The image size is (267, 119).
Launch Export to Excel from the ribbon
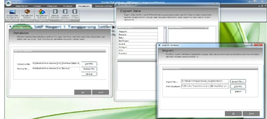75,14
